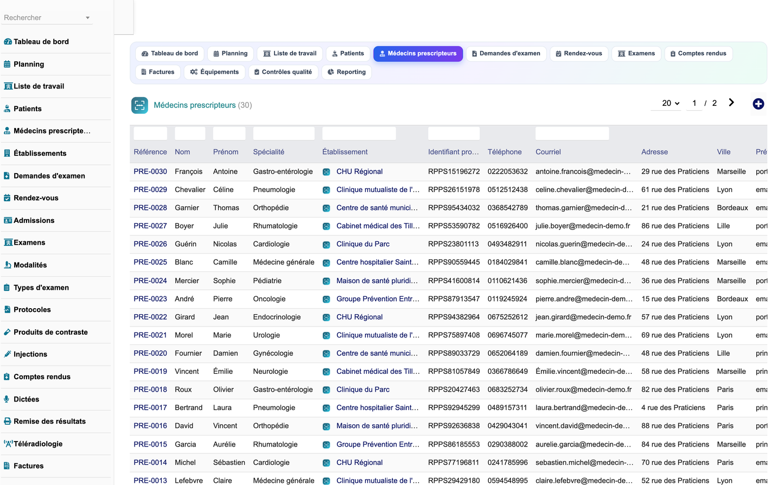Open Types d'examen sidebar icon

click(7, 288)
